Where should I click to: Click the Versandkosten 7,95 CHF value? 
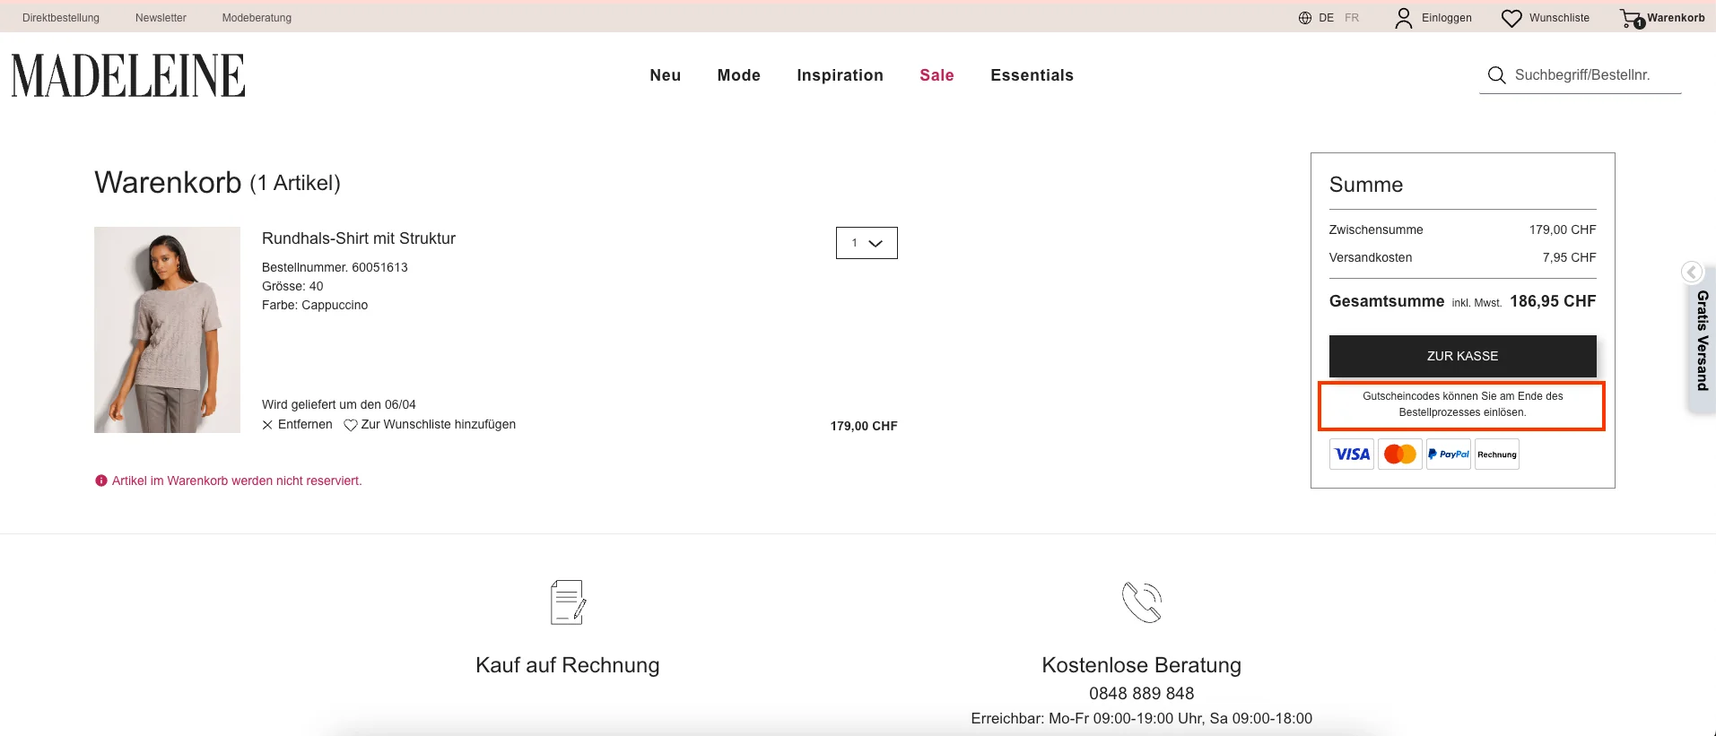(x=1570, y=257)
